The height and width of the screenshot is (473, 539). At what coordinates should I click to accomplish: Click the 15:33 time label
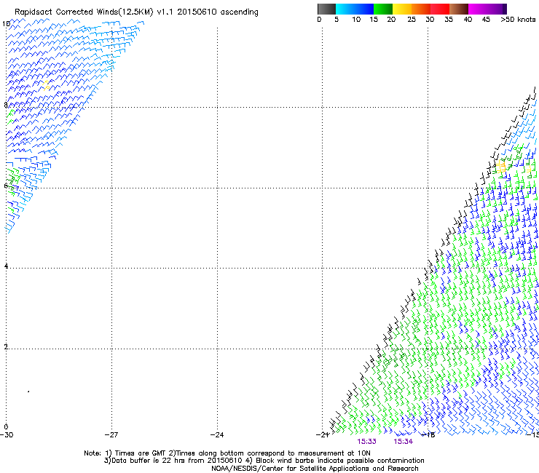pos(366,442)
